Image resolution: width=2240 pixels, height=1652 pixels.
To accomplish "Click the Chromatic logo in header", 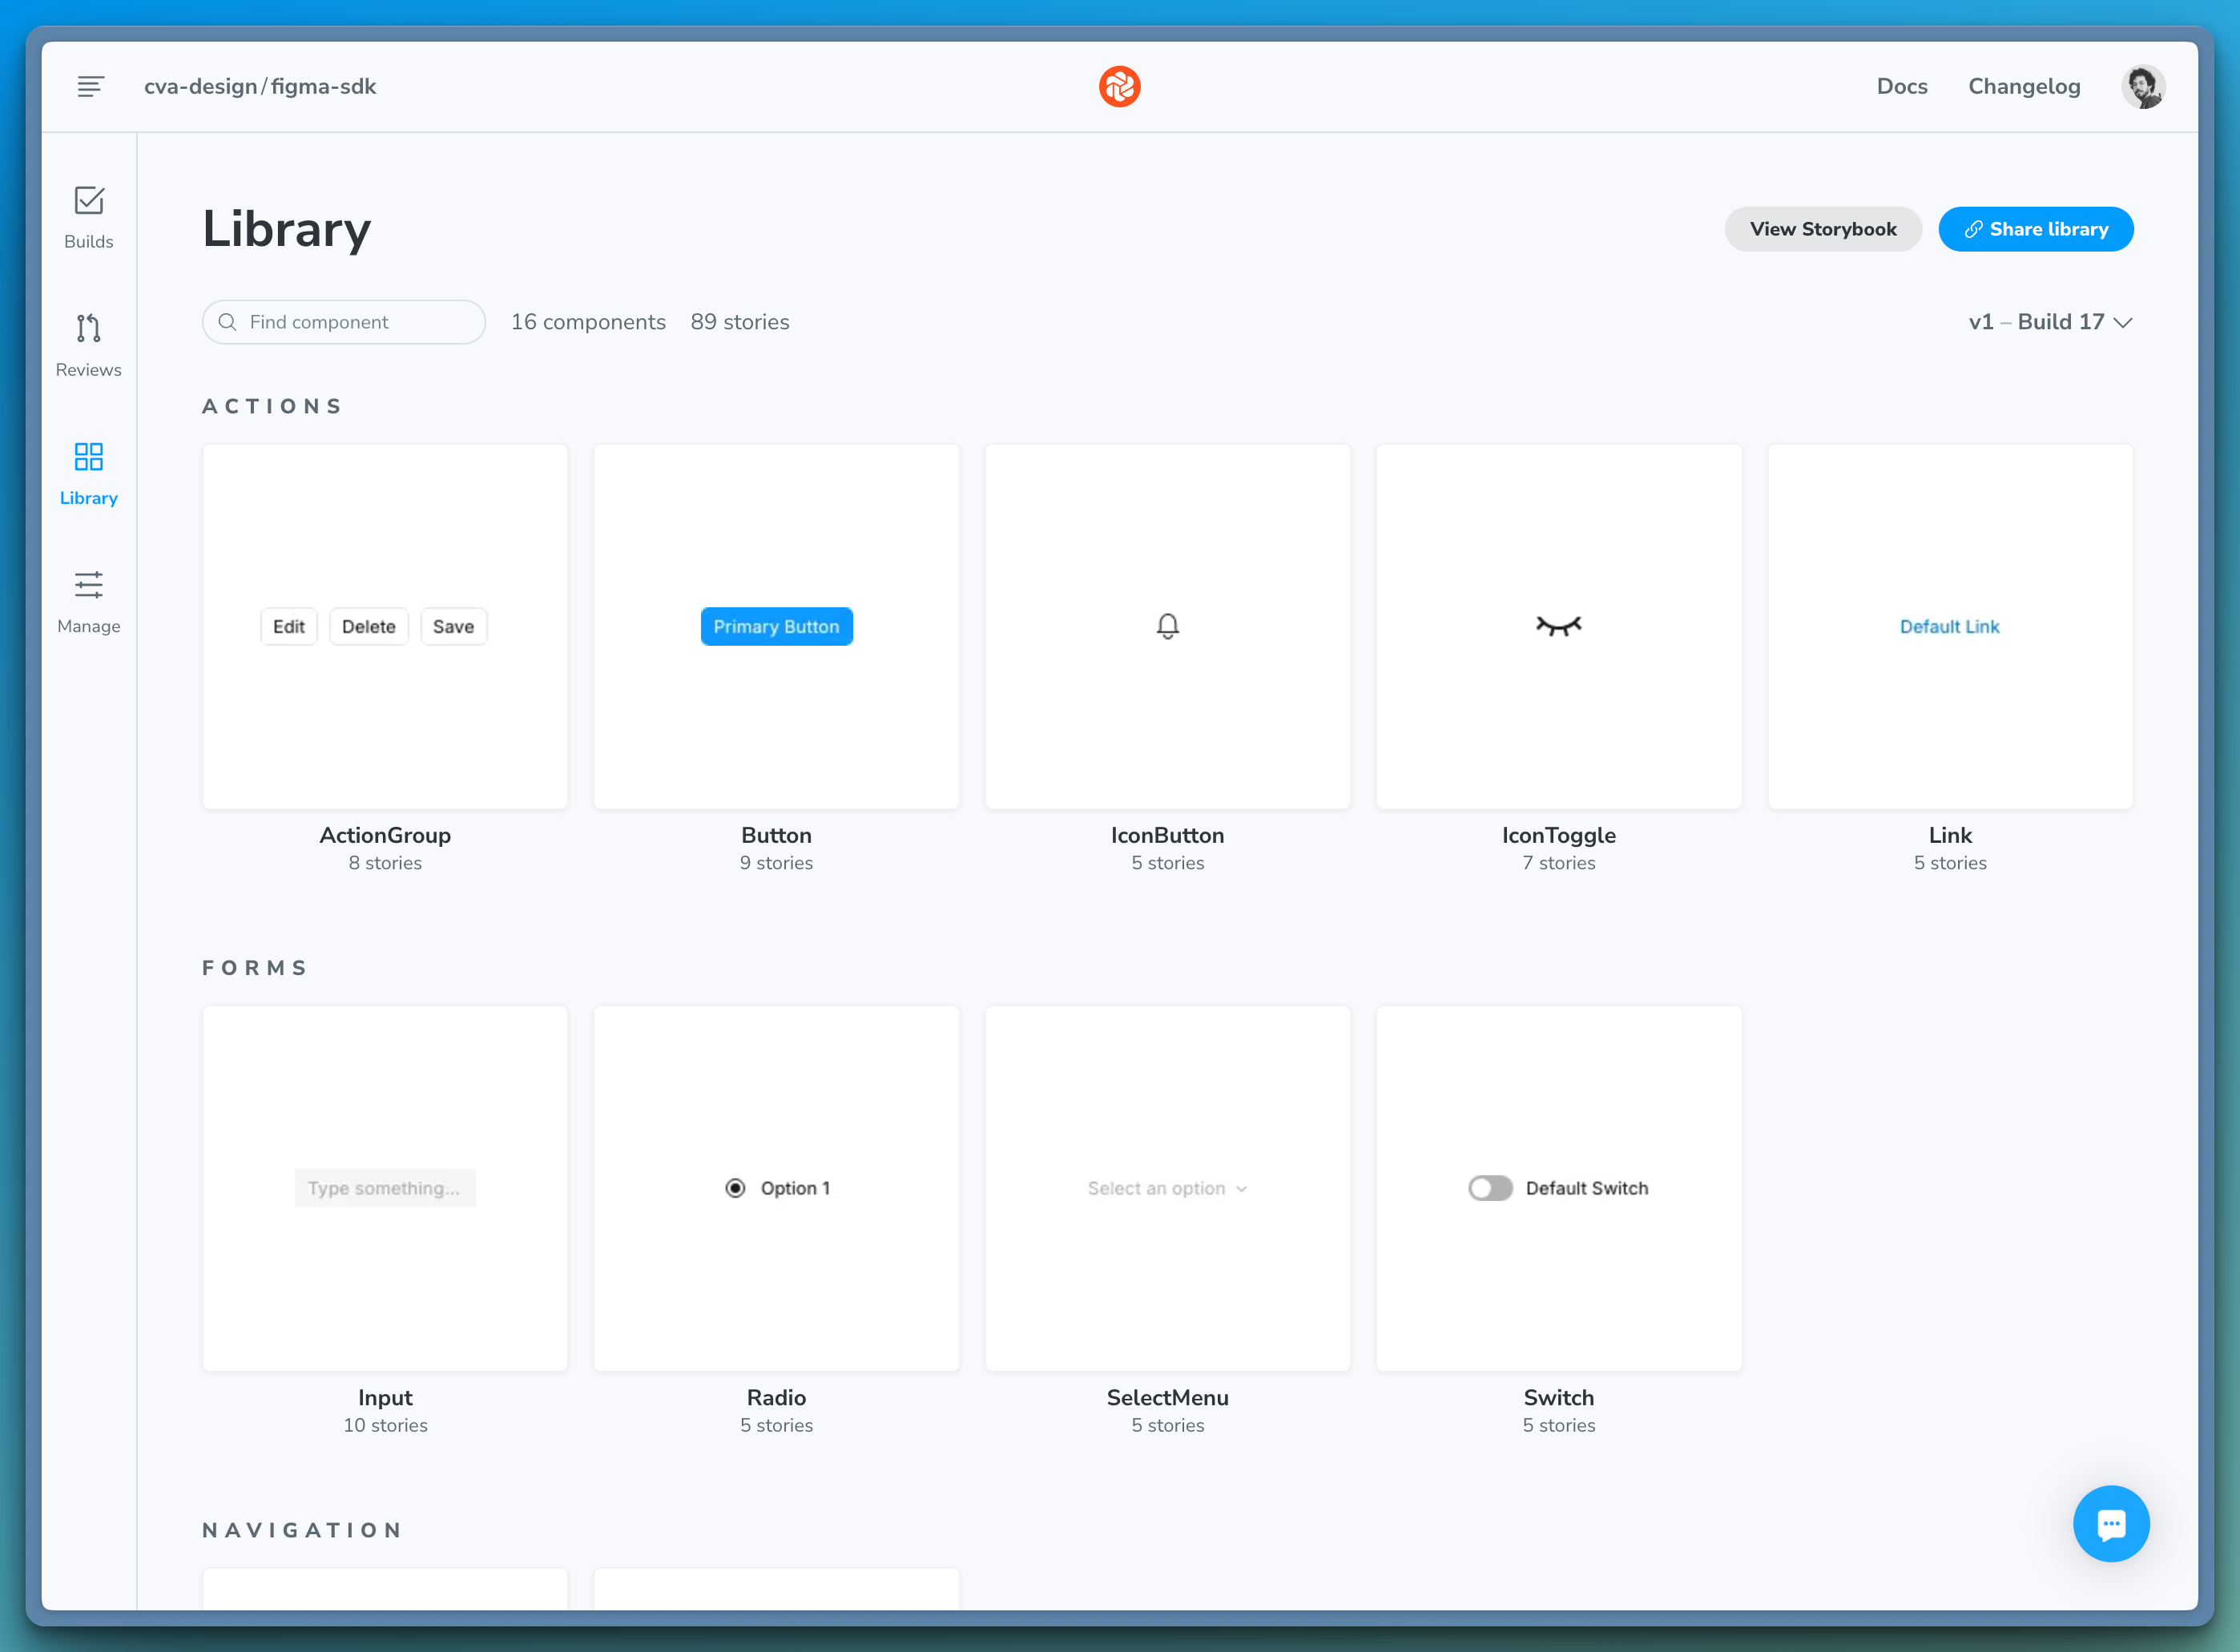I will pos(1119,87).
